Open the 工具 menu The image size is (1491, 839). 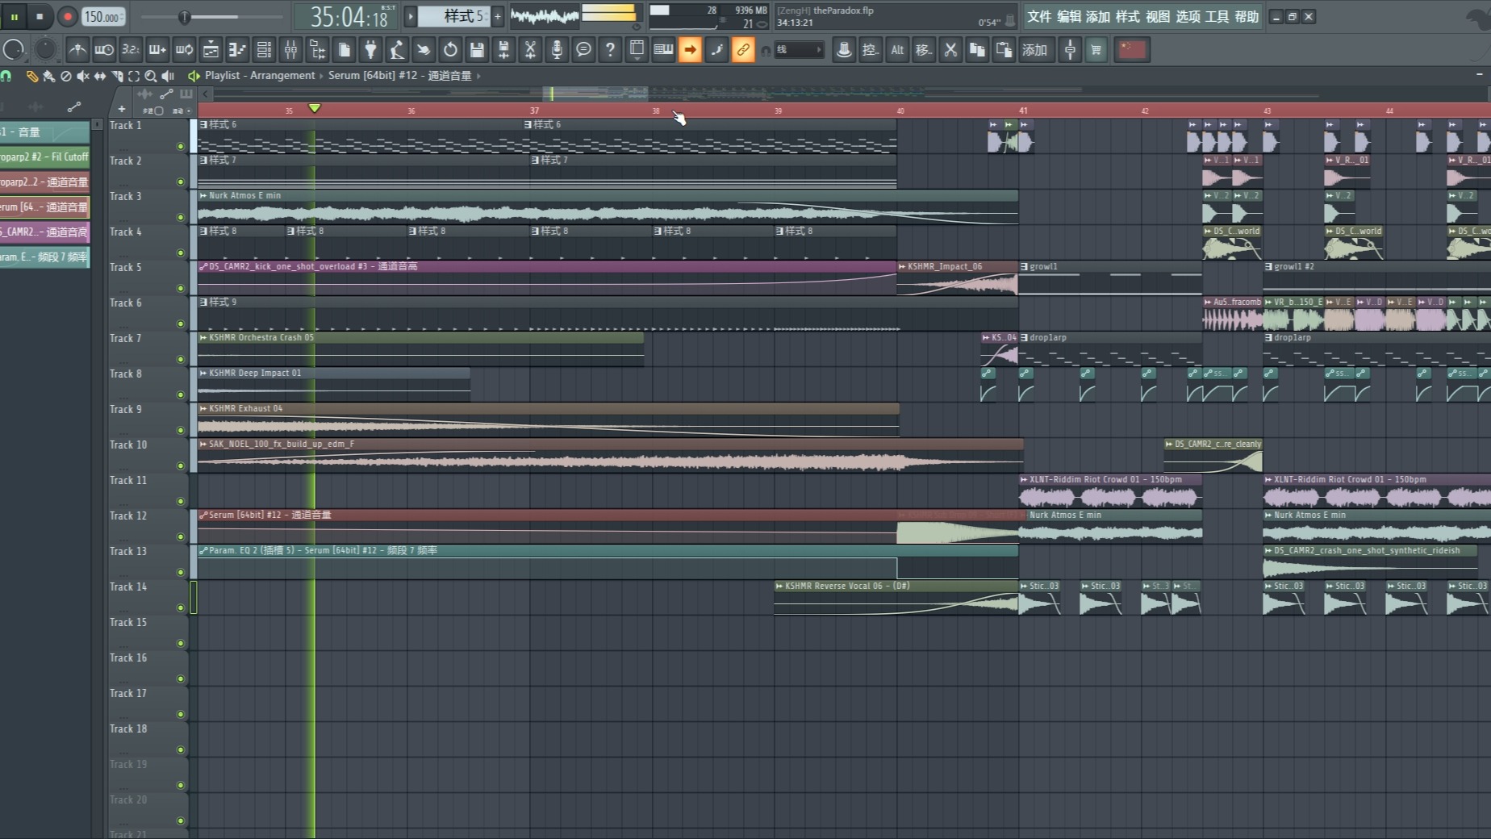pyautogui.click(x=1217, y=16)
